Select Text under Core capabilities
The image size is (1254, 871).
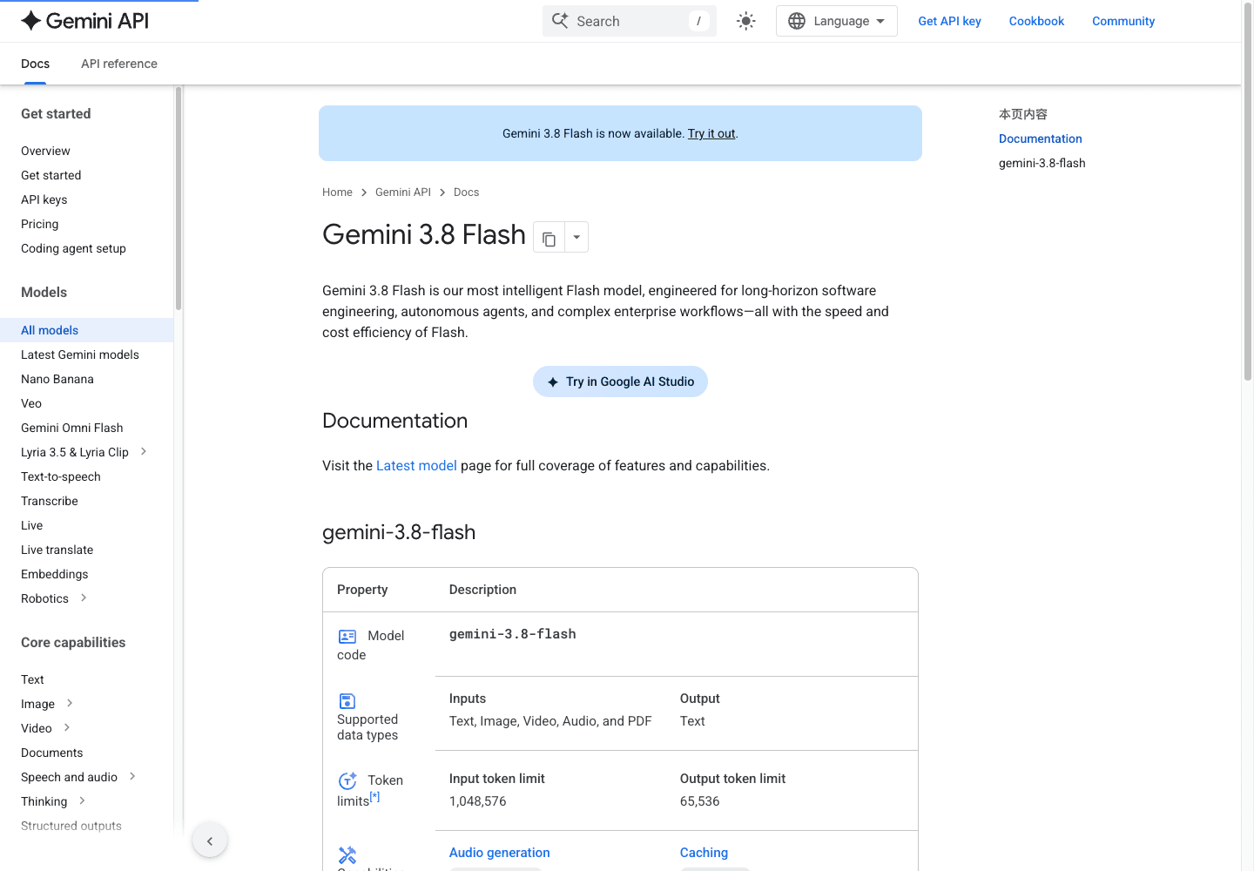tap(32, 679)
